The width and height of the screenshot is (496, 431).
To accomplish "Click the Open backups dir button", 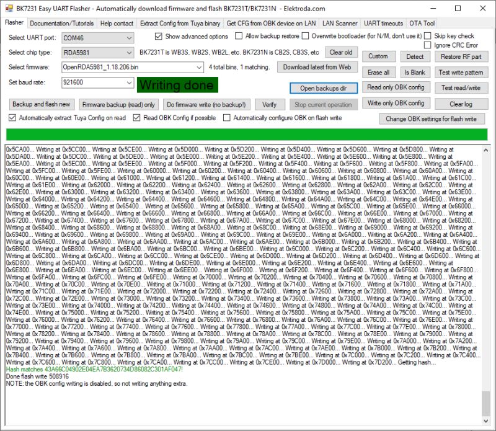I will (x=324, y=88).
